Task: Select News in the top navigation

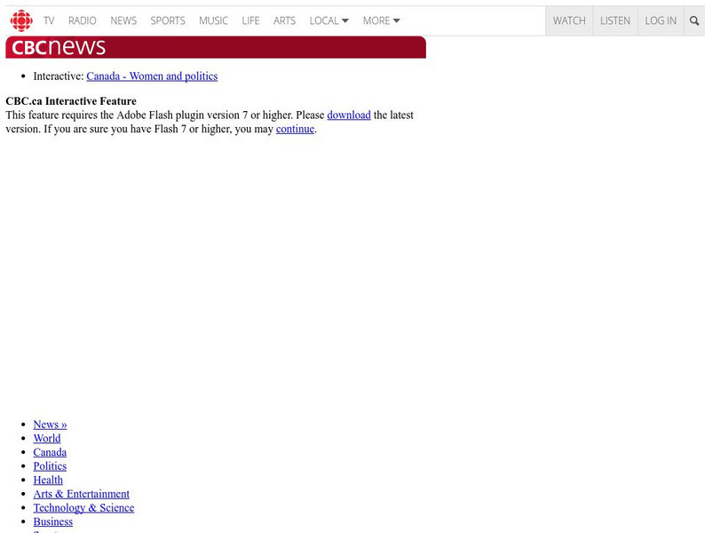Action: click(x=123, y=20)
